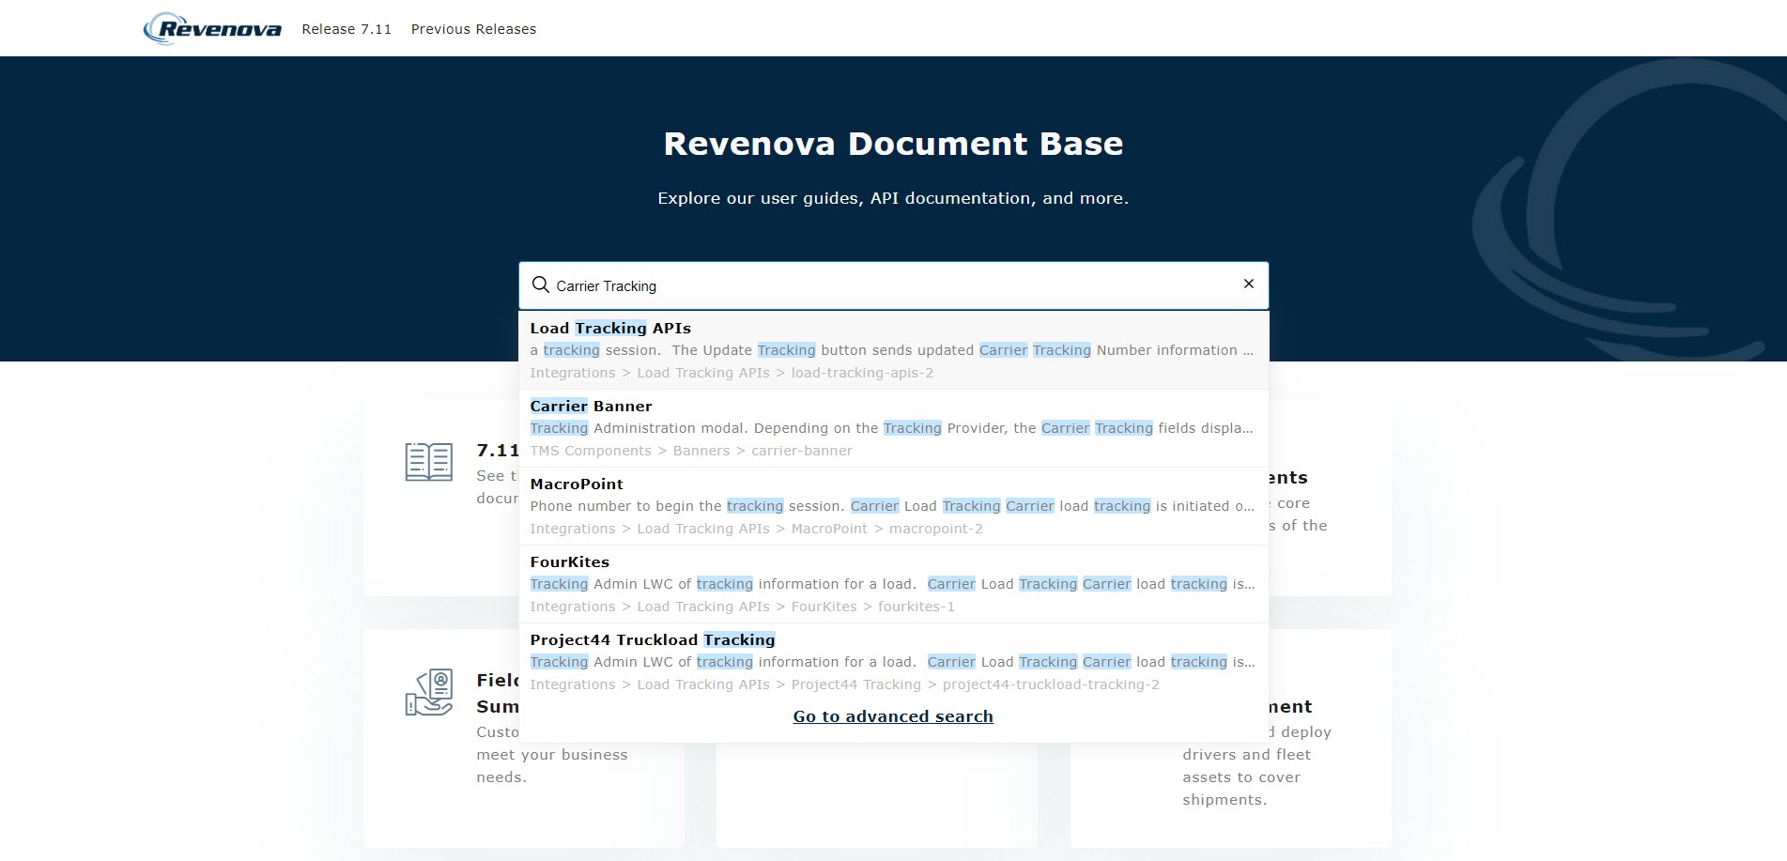Click the TMS Components breadcrumb under Carrier Banner
The image size is (1787, 861).
click(591, 451)
